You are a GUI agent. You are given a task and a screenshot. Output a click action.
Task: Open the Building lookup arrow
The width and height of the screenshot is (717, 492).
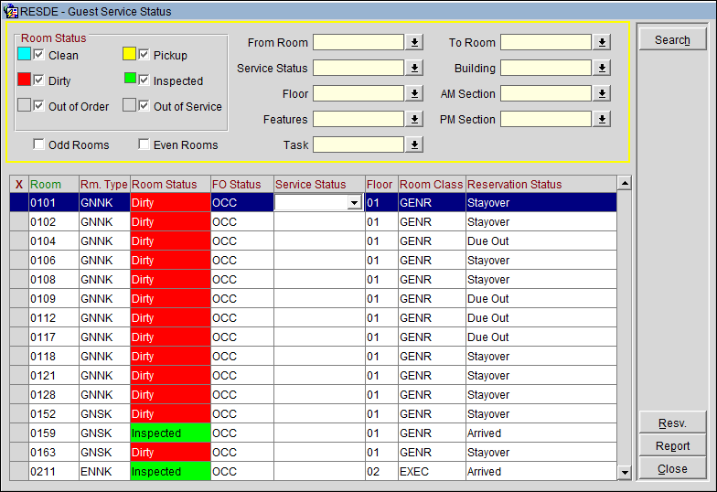click(602, 68)
